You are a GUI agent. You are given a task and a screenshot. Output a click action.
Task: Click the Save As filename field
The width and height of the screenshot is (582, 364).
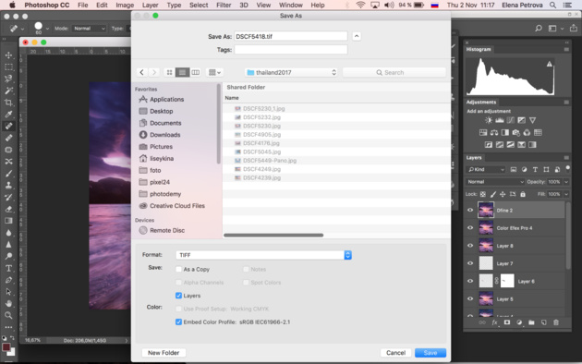(x=291, y=36)
